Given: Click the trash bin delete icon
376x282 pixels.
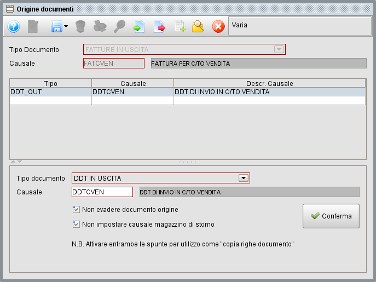Looking at the screenshot, I should click(80, 26).
